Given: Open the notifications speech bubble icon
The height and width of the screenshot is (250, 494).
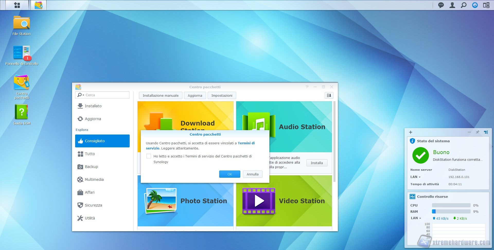Looking at the screenshot, I should tap(441, 5).
